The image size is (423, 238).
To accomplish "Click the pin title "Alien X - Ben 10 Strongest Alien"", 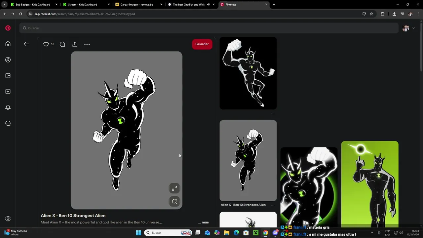I will [x=73, y=216].
